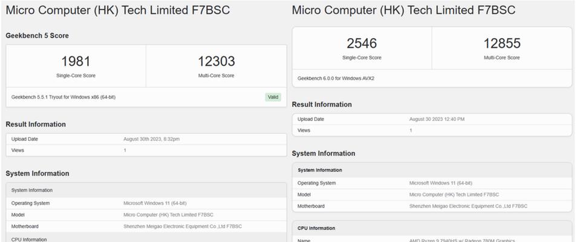Click left Views count value
The width and height of the screenshot is (577, 242).
click(125, 150)
